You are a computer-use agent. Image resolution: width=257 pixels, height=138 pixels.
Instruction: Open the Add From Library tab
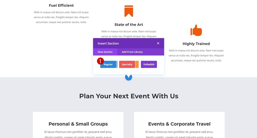(x=132, y=52)
